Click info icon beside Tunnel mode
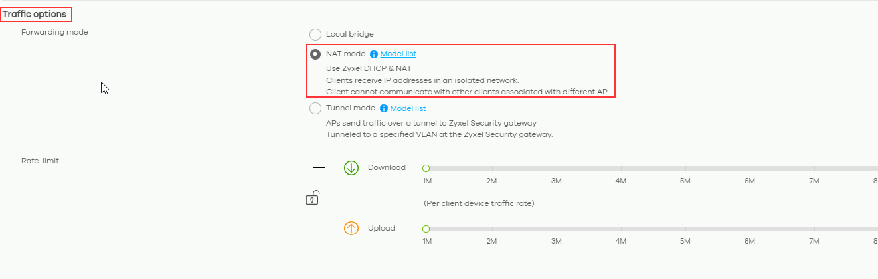Viewport: 878px width, 279px height. [384, 108]
